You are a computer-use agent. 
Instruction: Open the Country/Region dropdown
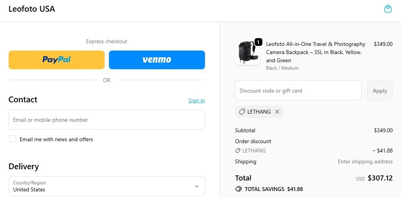click(x=107, y=186)
